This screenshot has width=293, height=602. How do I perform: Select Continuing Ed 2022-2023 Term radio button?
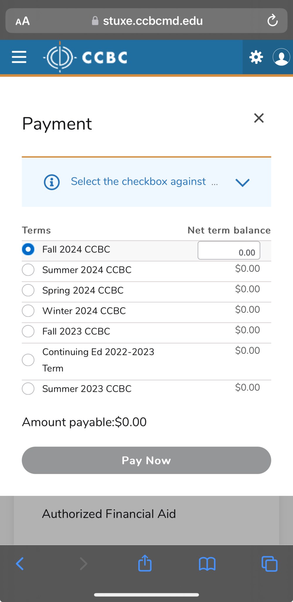pyautogui.click(x=28, y=360)
